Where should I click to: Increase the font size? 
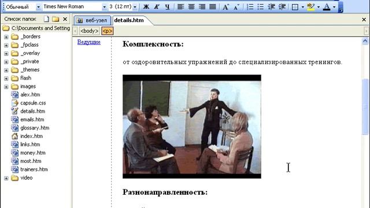click(x=225, y=6)
